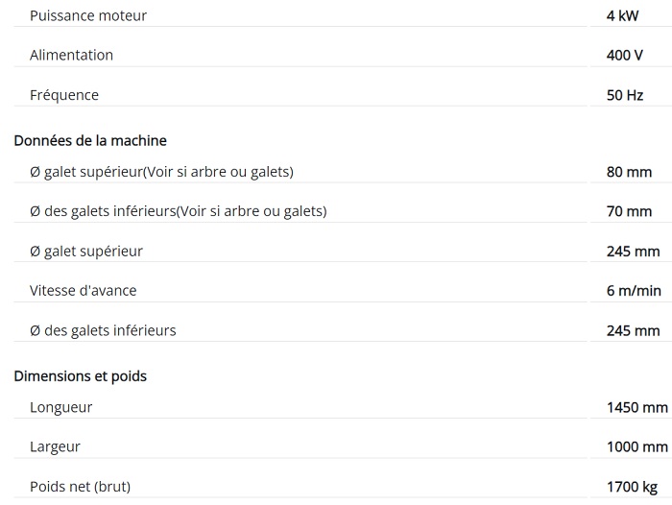Select the 50 Hz frequency value
The height and width of the screenshot is (505, 672).
coord(625,94)
